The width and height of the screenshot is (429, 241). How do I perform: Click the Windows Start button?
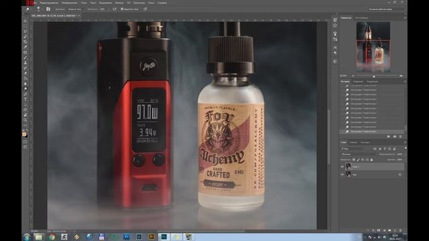(x=27, y=236)
